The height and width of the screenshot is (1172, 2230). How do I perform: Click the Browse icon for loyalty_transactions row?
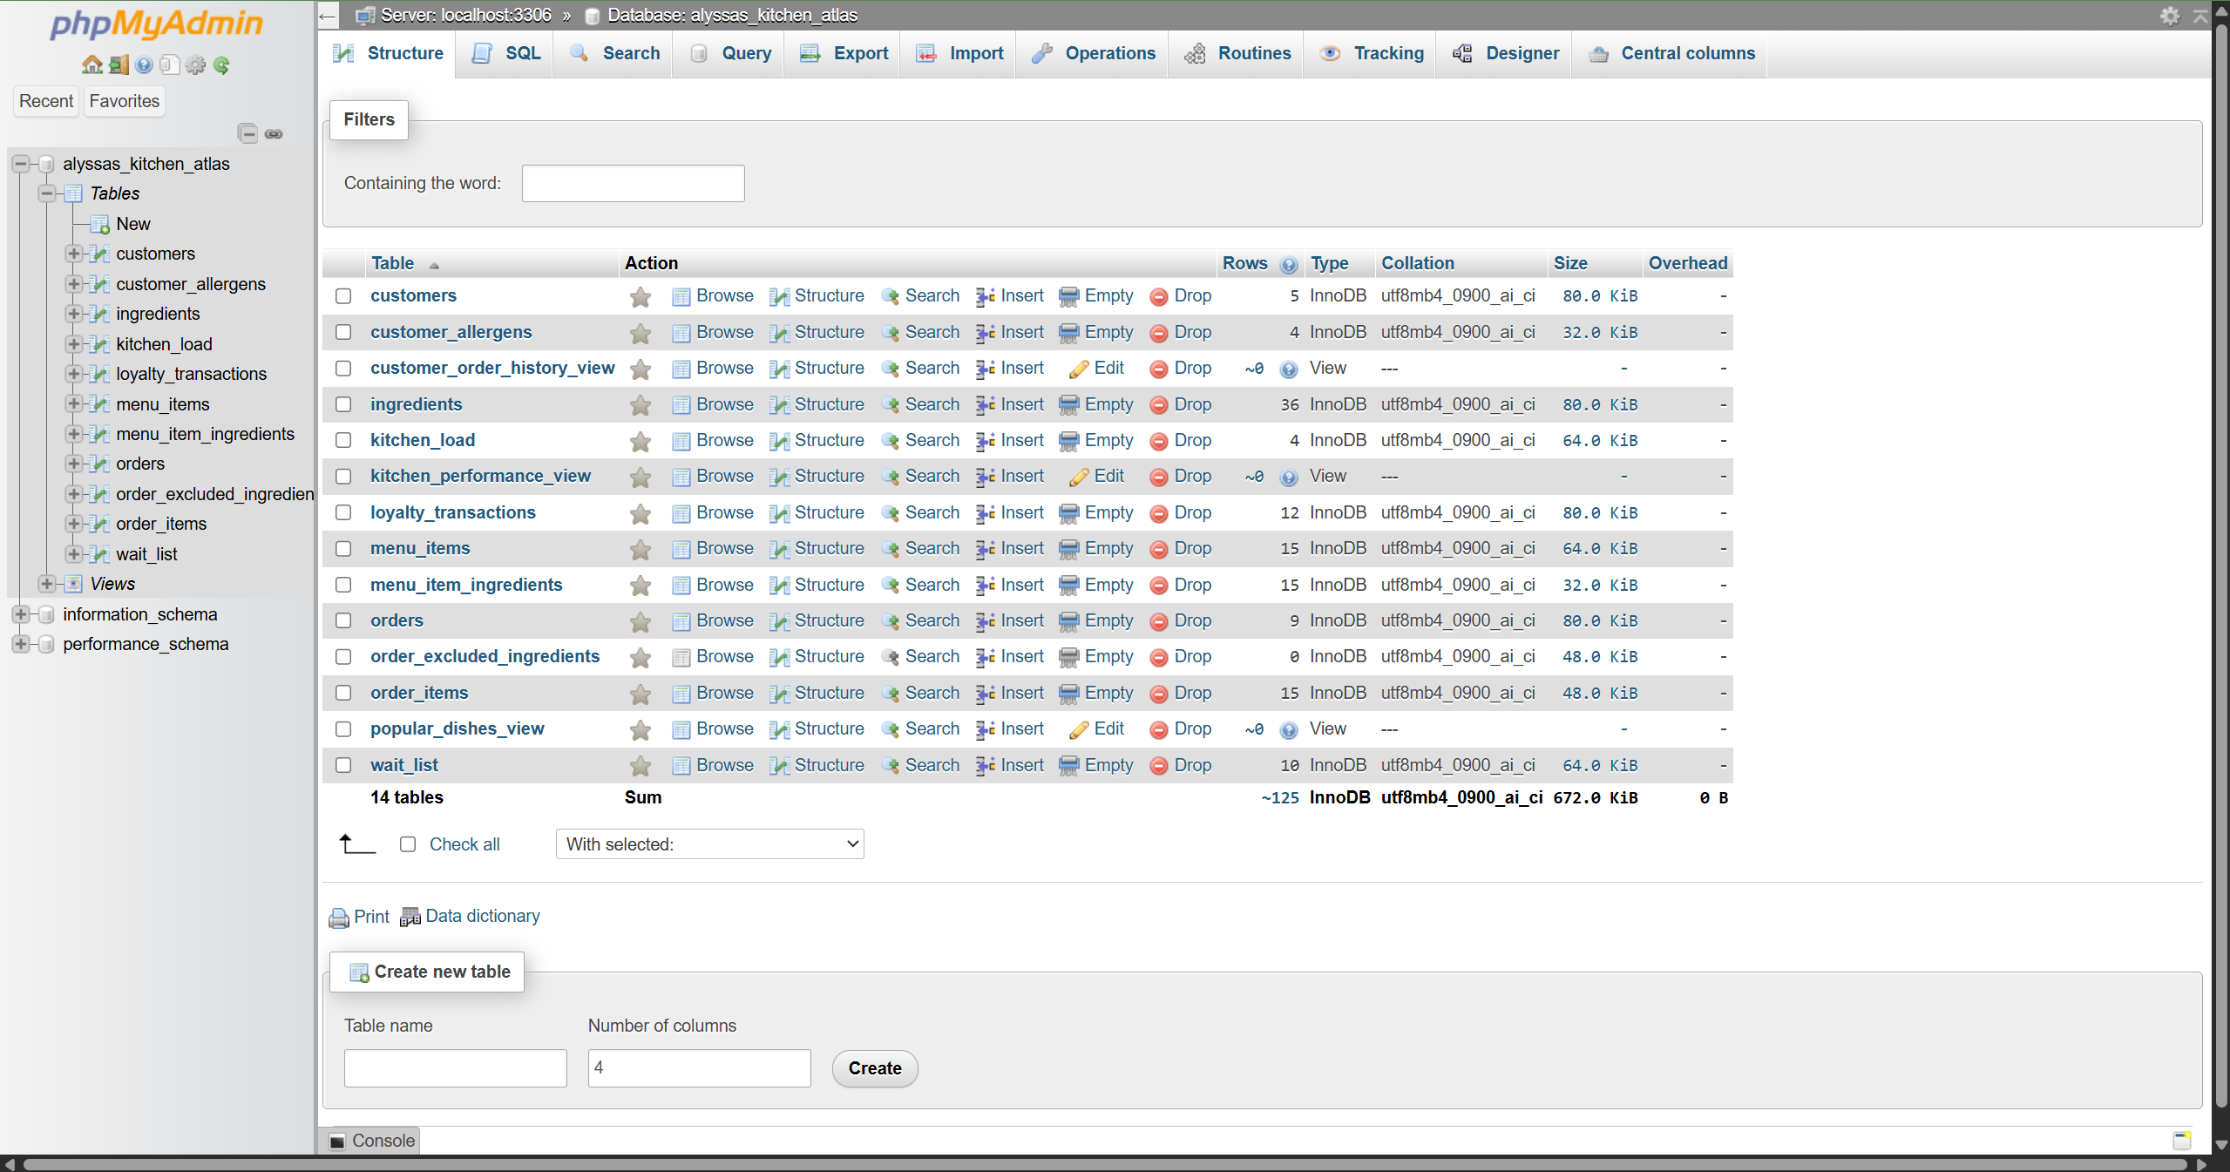click(x=681, y=514)
